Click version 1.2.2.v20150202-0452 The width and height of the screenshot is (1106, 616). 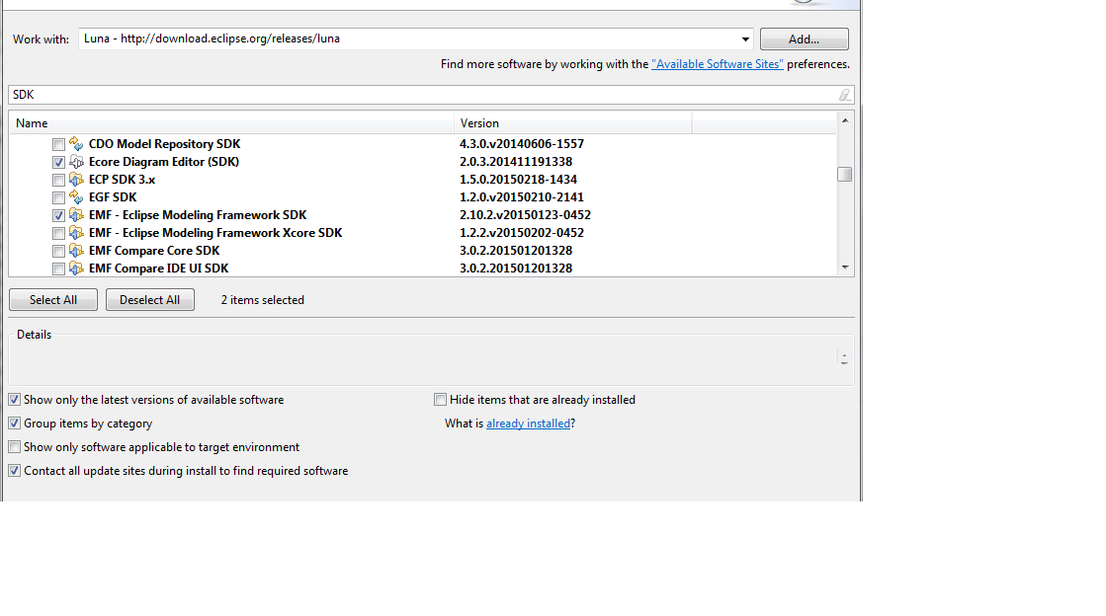pos(522,233)
